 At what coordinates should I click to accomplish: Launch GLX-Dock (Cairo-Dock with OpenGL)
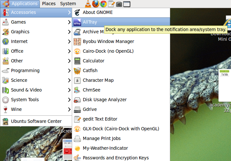121,129
